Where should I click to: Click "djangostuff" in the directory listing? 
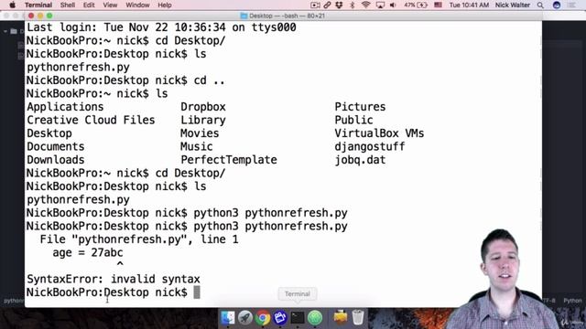pos(369,146)
